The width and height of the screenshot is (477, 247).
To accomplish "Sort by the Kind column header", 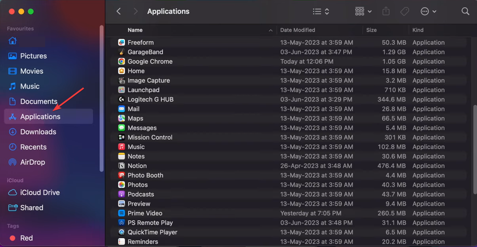I will [418, 30].
